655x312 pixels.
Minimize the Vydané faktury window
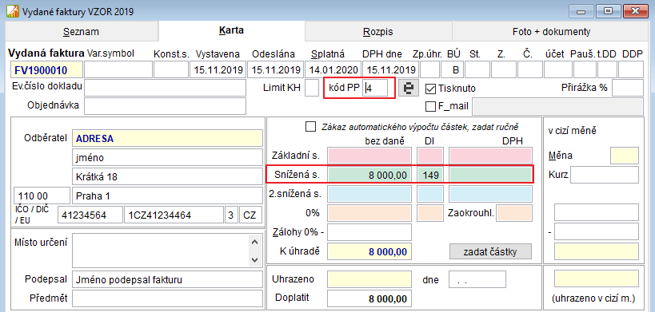(581, 11)
